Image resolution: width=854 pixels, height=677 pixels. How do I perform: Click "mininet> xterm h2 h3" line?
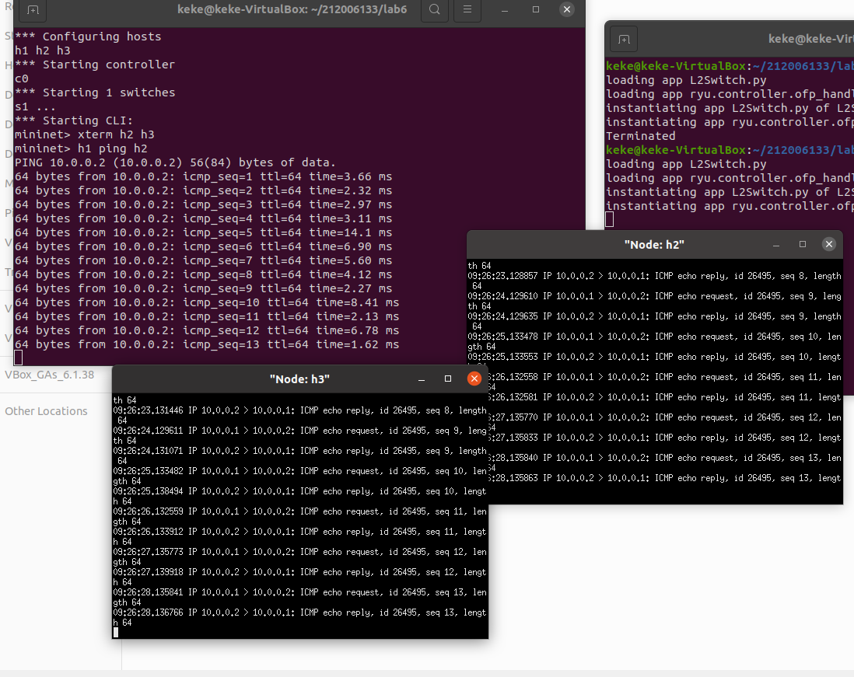[85, 134]
